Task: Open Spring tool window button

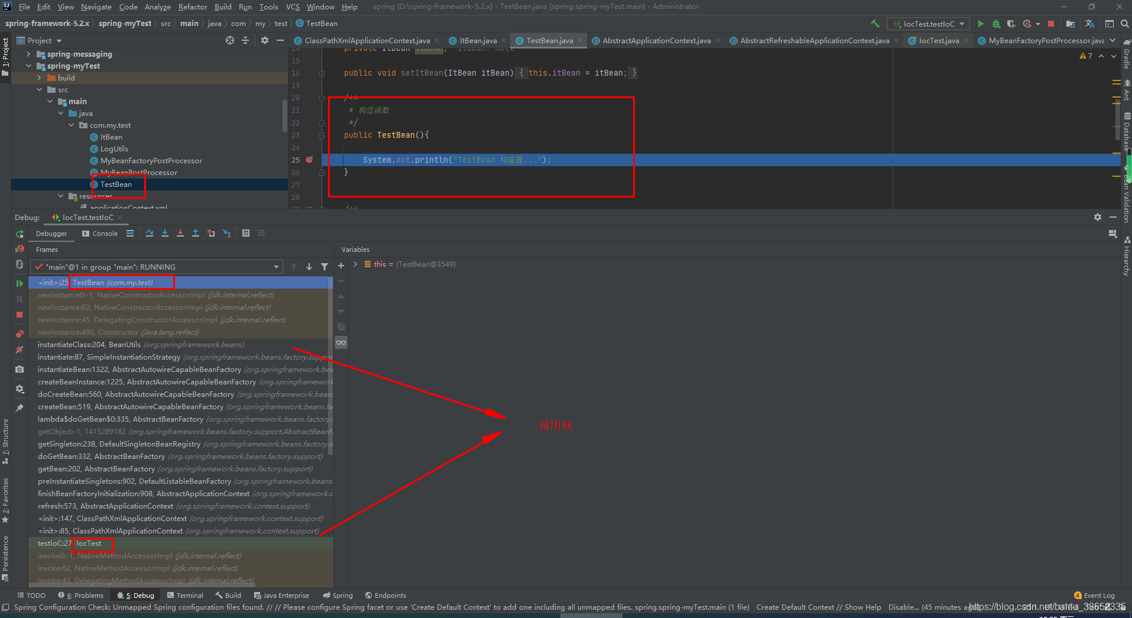Action: 338,595
